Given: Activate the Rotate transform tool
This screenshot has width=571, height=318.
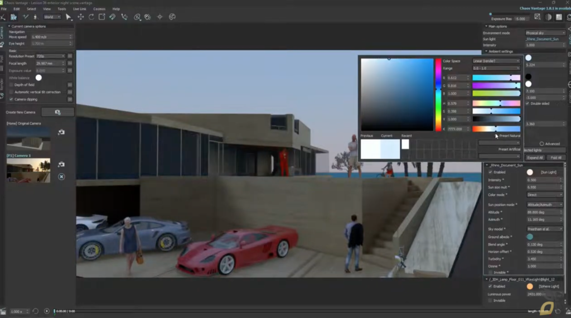Looking at the screenshot, I should click(x=91, y=17).
